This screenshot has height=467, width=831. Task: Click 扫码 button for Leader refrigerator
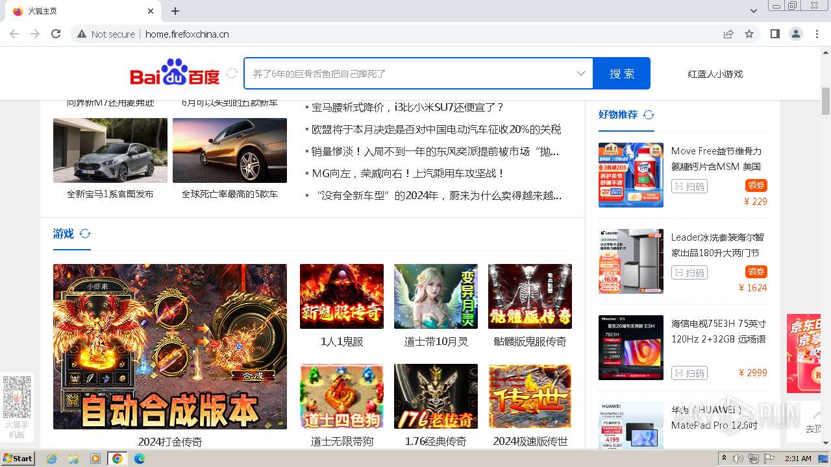click(689, 273)
